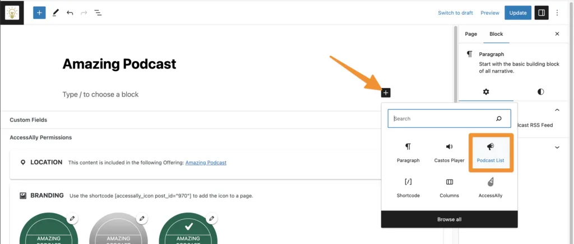
Task: Click the Undo arrow
Action: (x=70, y=12)
